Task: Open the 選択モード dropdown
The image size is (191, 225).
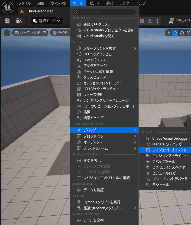Action: point(47,21)
